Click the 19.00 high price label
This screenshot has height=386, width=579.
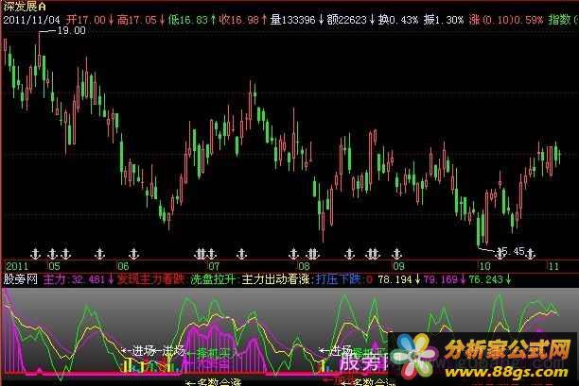[72, 30]
